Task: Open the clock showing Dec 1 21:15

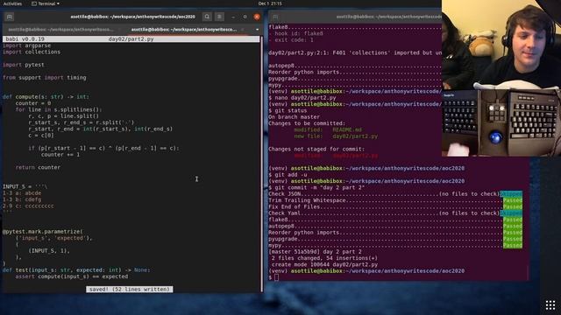Action: [270, 3]
